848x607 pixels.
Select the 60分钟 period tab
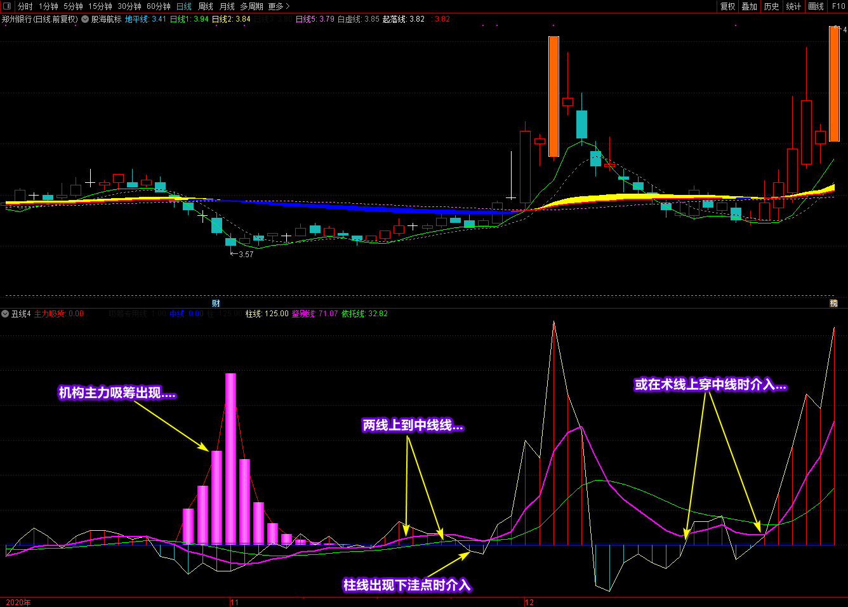click(x=159, y=6)
